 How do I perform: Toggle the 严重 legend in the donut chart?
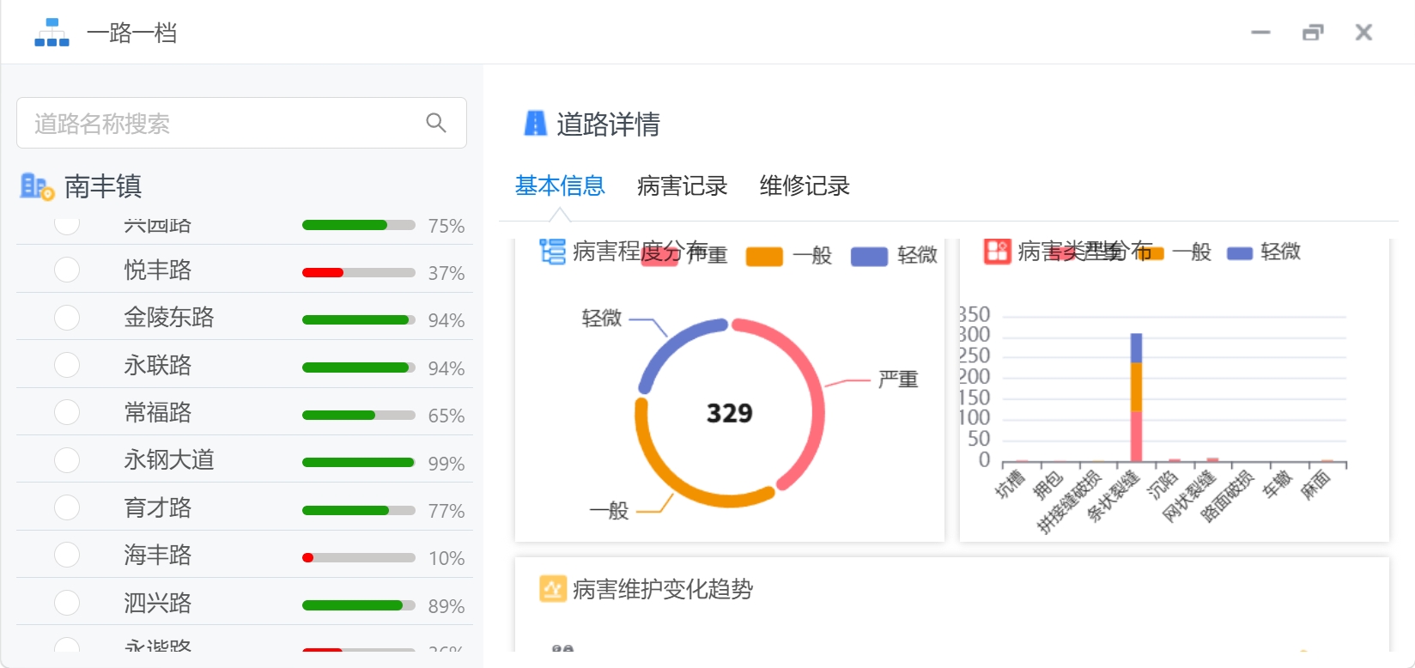(684, 255)
